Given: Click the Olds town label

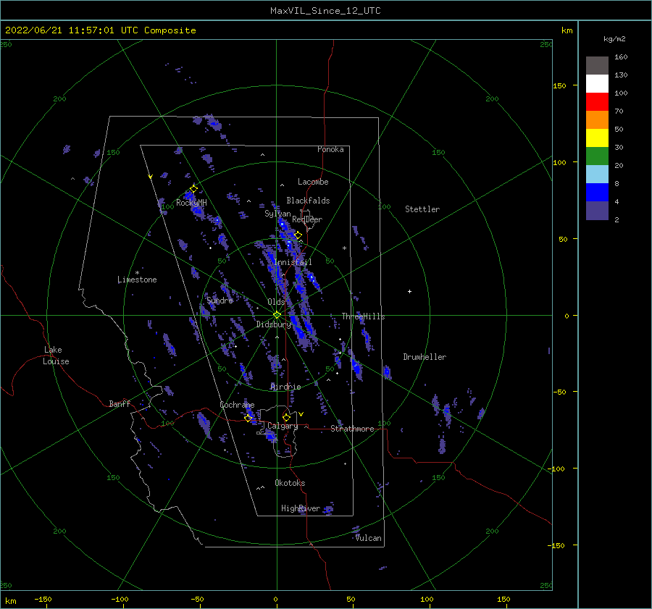Looking at the screenshot, I should click(276, 302).
